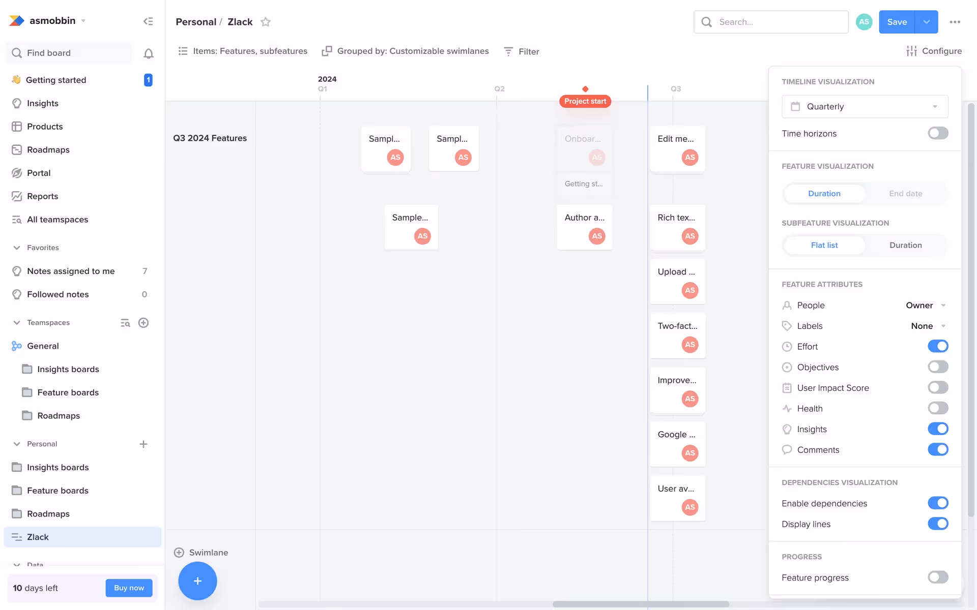Star the Zlack board as favorite
The height and width of the screenshot is (610, 977).
click(x=265, y=22)
